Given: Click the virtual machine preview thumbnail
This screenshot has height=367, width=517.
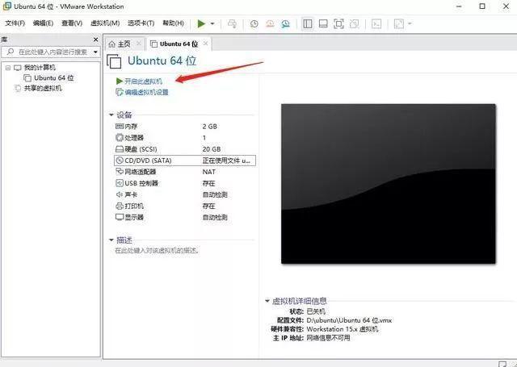Looking at the screenshot, I should click(x=389, y=184).
